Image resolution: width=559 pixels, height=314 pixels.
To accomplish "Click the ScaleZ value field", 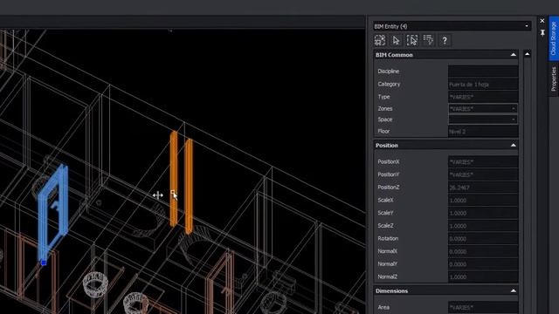I will [483, 226].
